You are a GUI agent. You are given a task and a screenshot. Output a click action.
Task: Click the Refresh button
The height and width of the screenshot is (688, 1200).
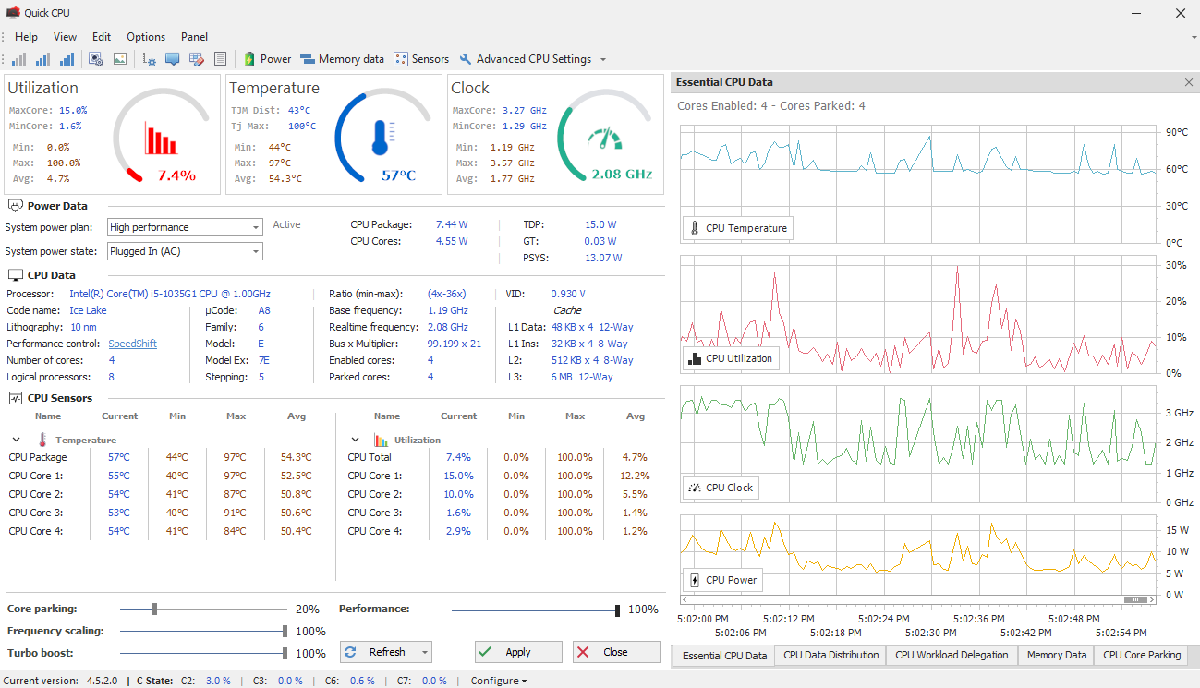379,652
